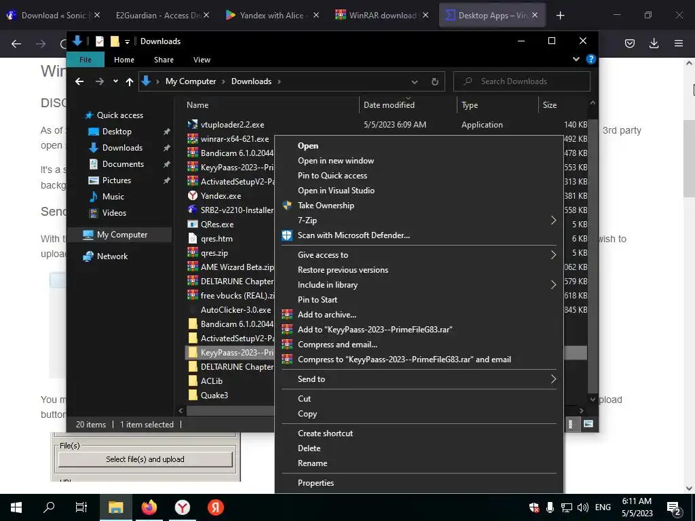The width and height of the screenshot is (695, 521).
Task: Open Explorer help question mark icon
Action: (590, 60)
